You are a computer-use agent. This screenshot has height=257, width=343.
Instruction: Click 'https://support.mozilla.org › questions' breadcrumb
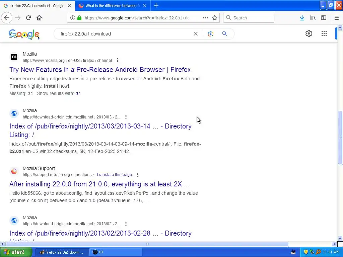click(57, 175)
